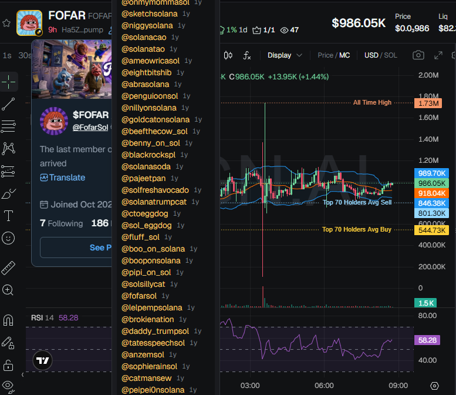Lock all drawing tools
This screenshot has height=395, width=456.
[8, 365]
